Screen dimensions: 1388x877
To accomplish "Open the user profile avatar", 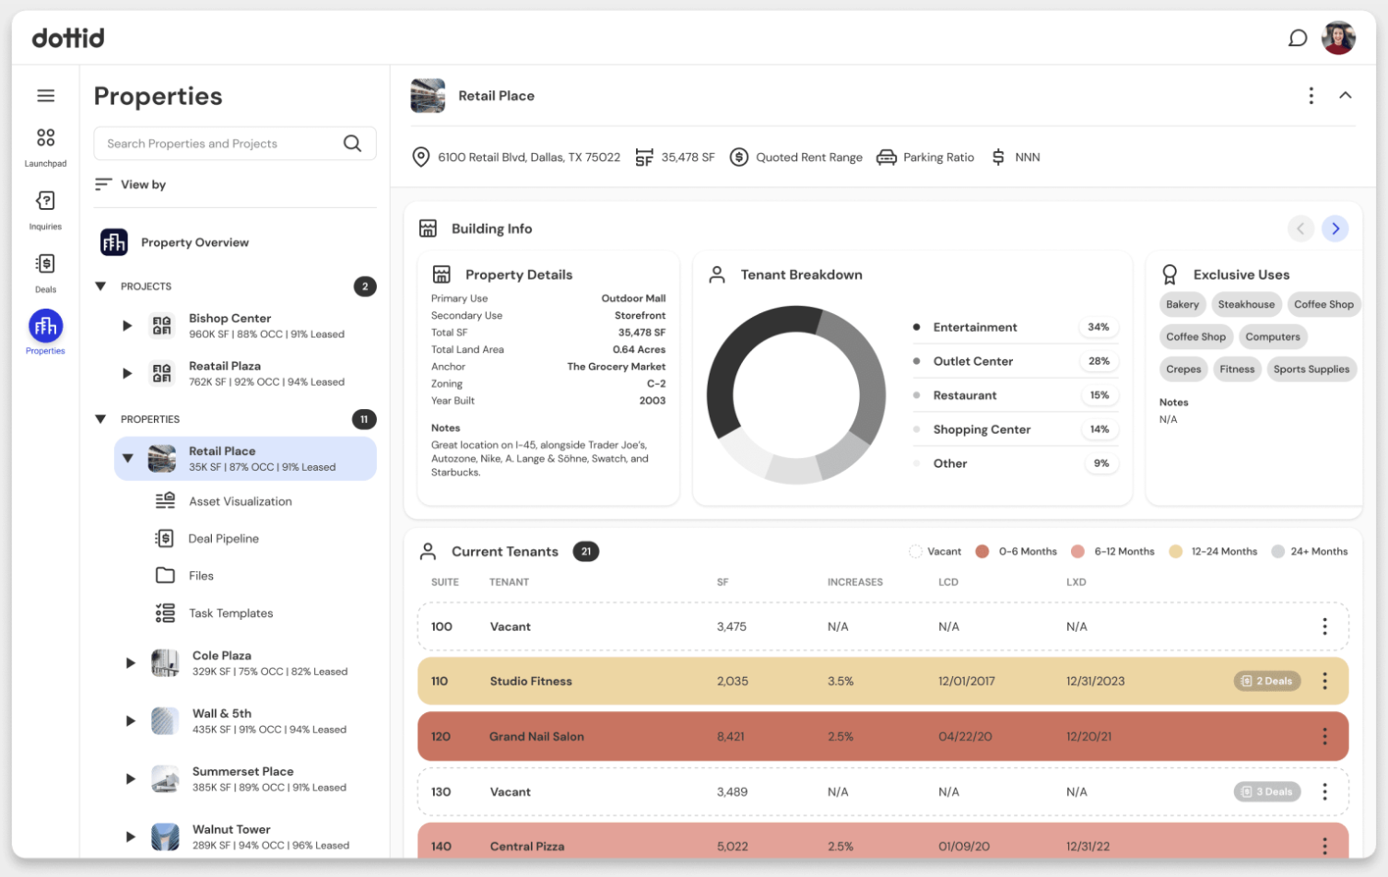I will [x=1338, y=38].
